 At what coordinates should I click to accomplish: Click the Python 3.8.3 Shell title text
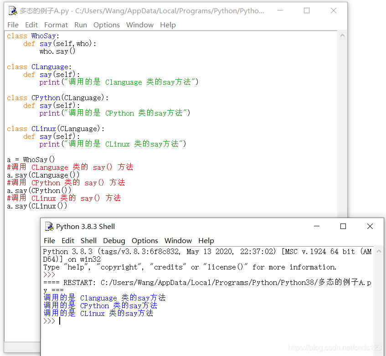tap(85, 226)
